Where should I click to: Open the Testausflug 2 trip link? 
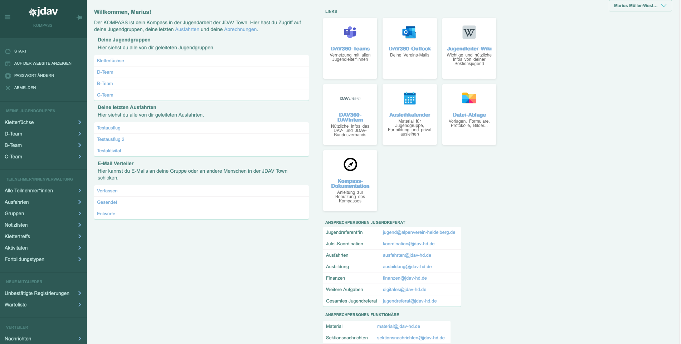click(x=111, y=139)
